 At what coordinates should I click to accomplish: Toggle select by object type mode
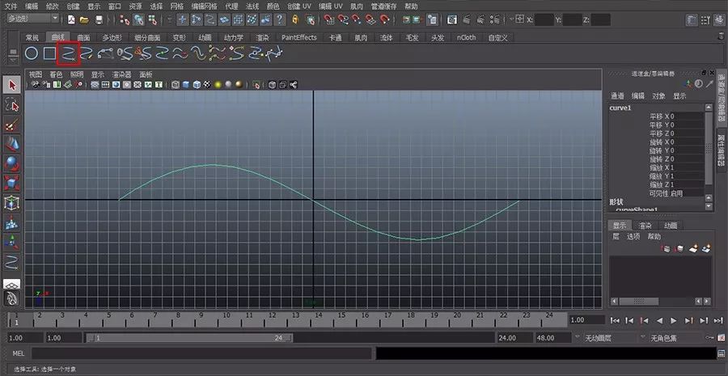click(139, 19)
